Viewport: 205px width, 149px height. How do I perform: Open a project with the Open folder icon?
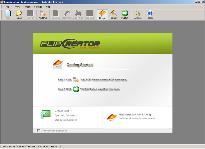[x=19, y=14]
